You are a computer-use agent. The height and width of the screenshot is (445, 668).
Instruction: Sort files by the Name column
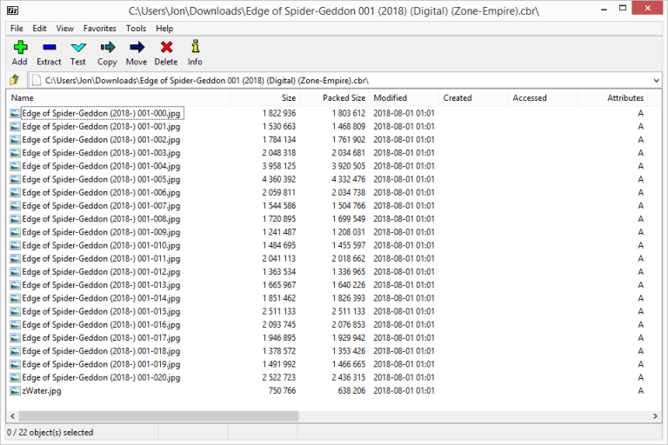[118, 98]
